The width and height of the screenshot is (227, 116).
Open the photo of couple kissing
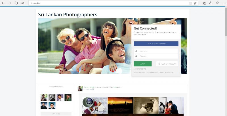coord(171,105)
